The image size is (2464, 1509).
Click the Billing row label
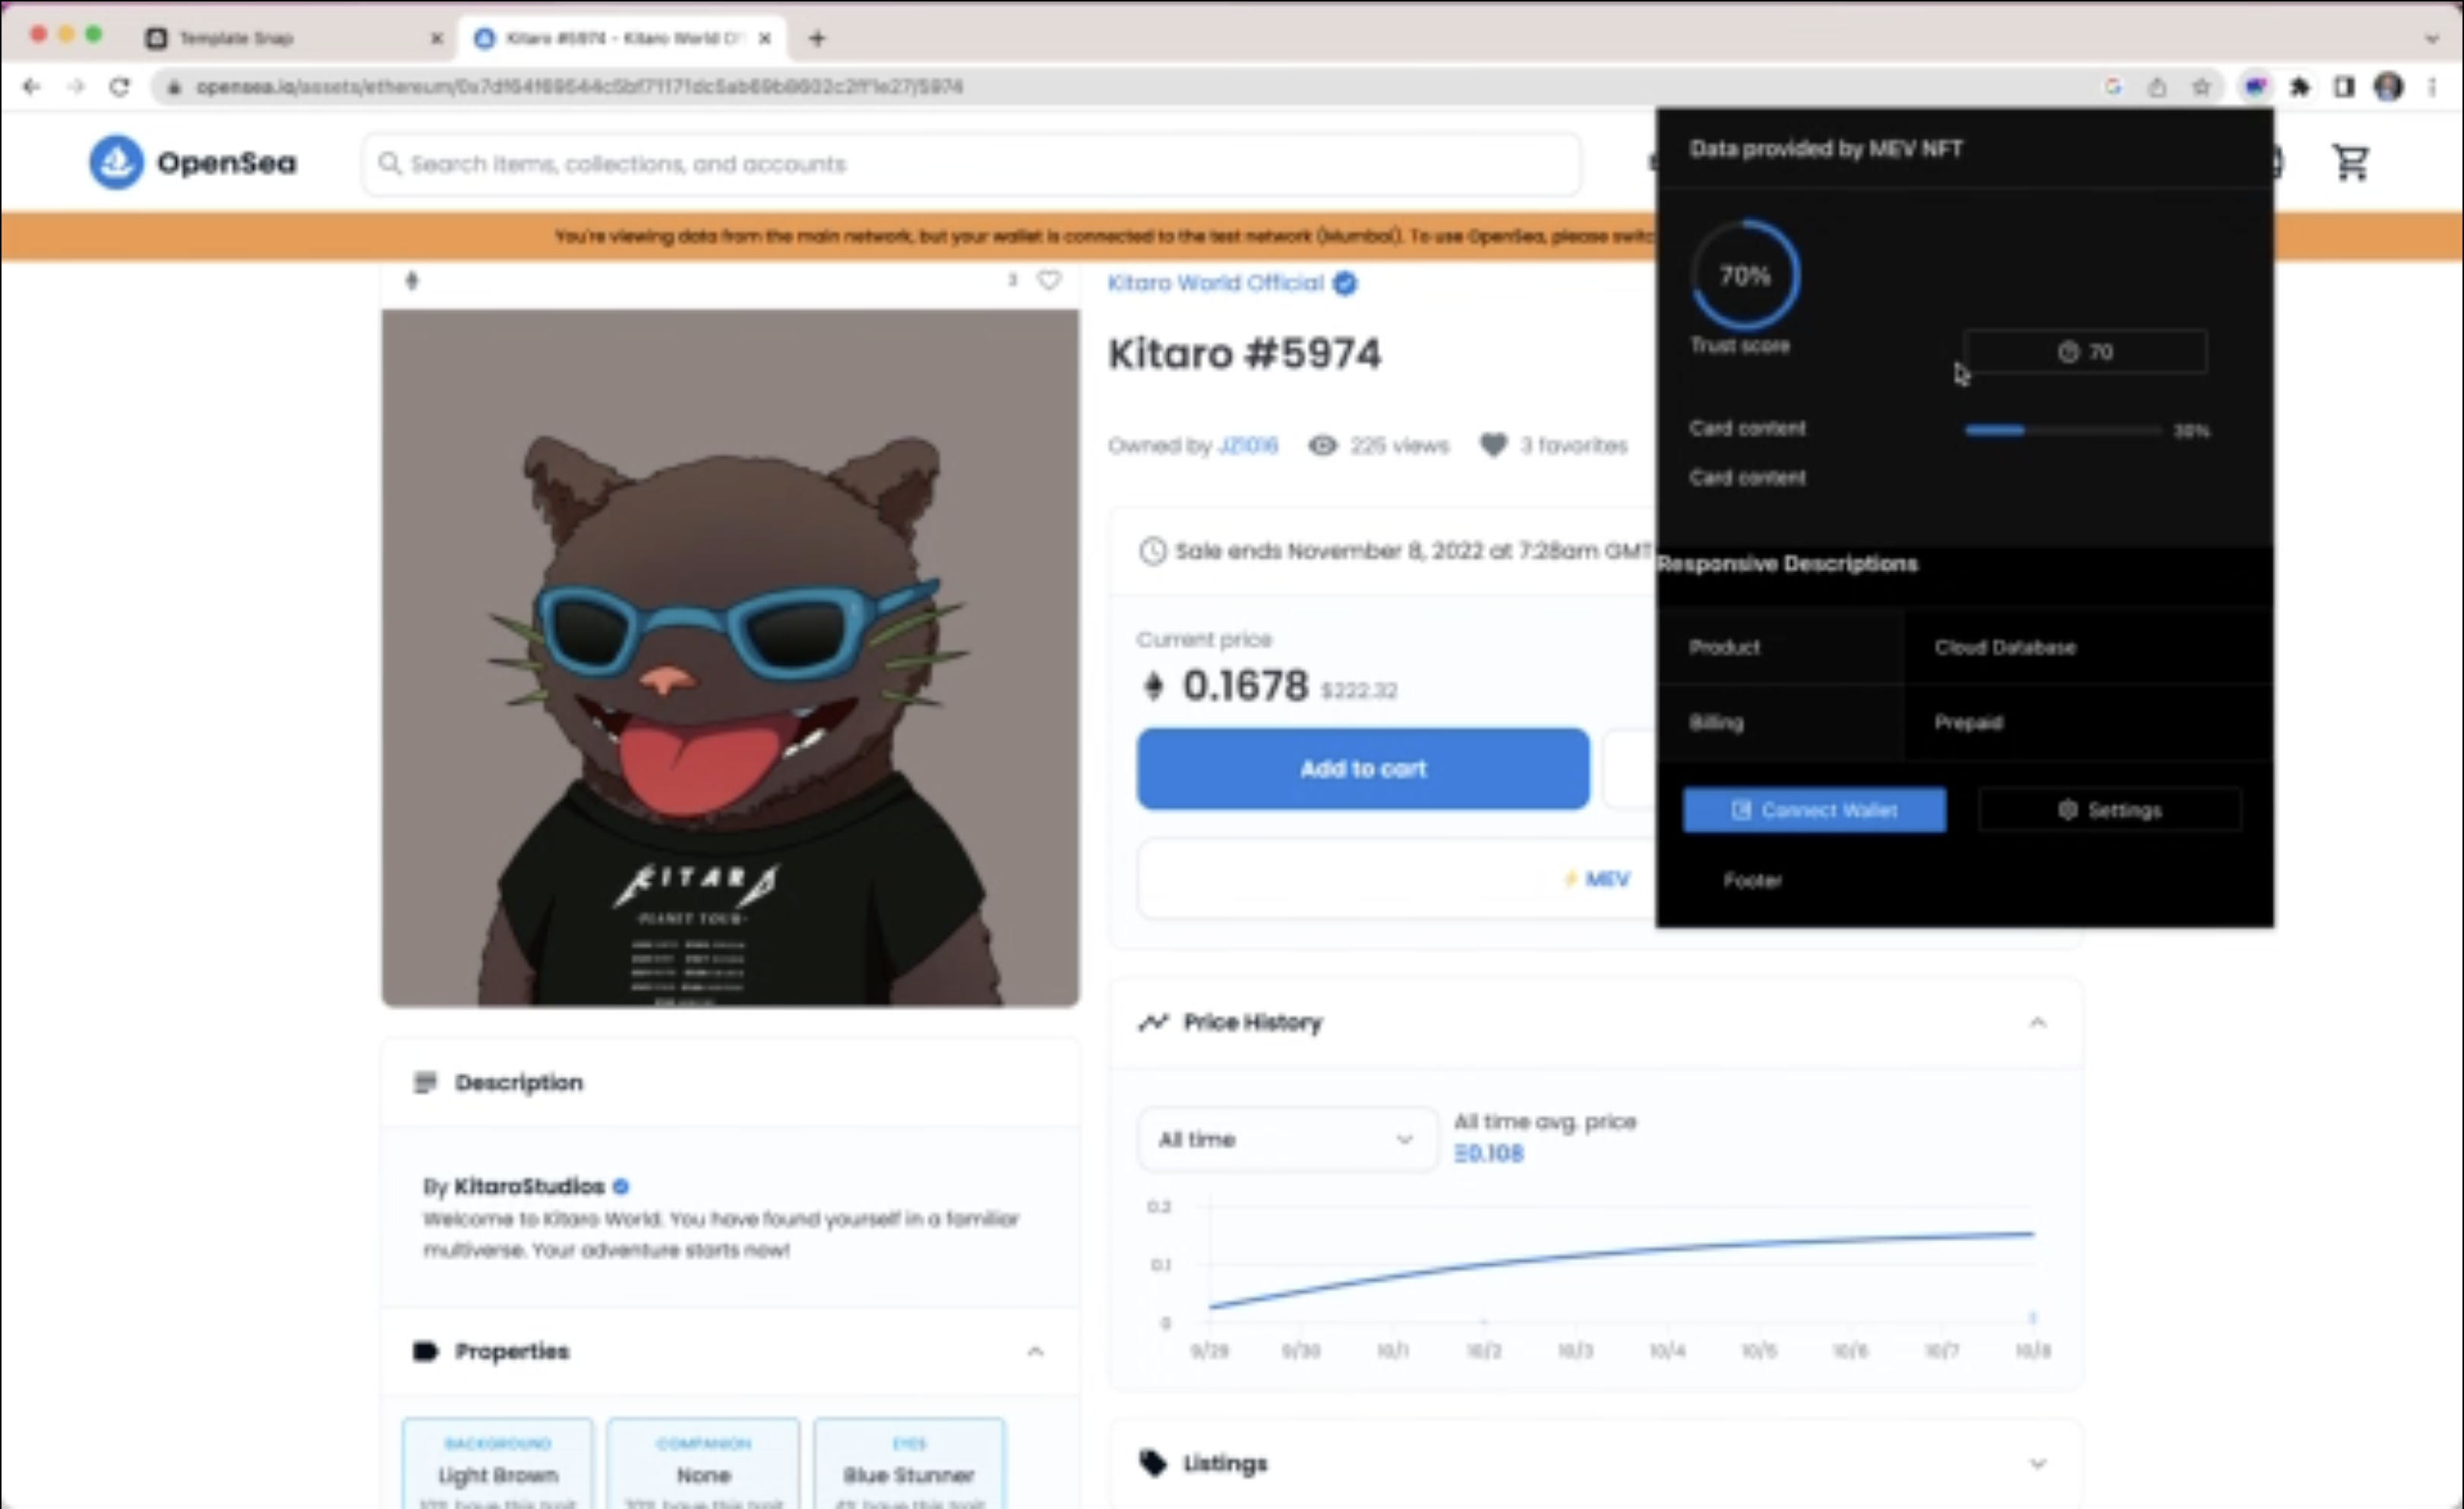click(1716, 722)
